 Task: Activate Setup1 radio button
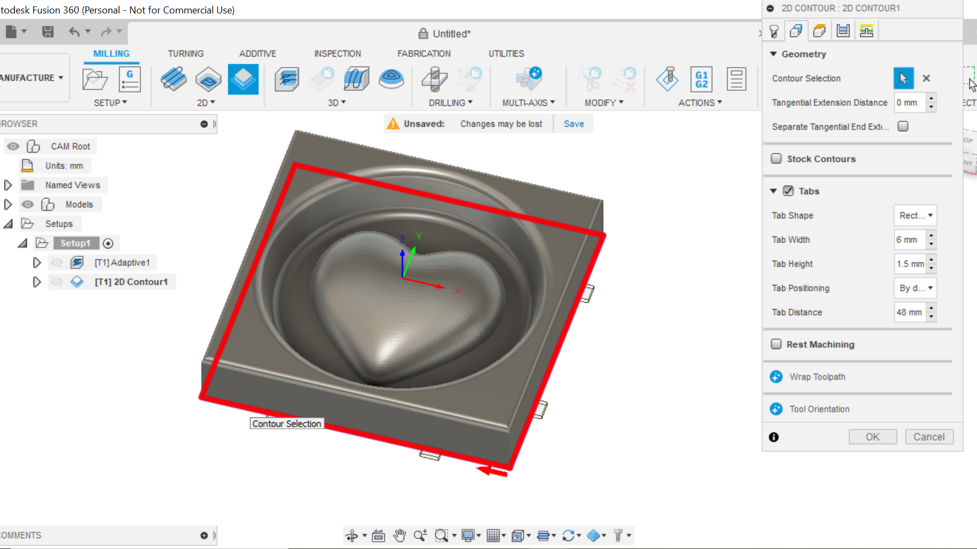[x=108, y=243]
